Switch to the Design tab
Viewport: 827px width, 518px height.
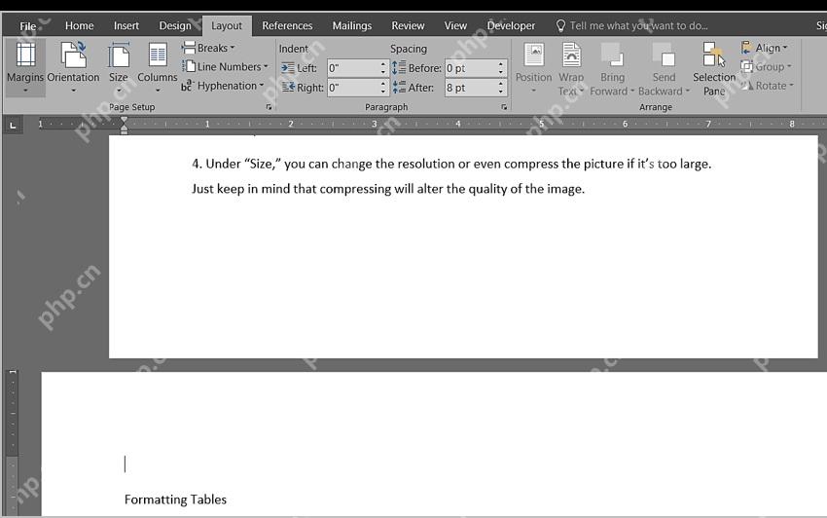(175, 25)
